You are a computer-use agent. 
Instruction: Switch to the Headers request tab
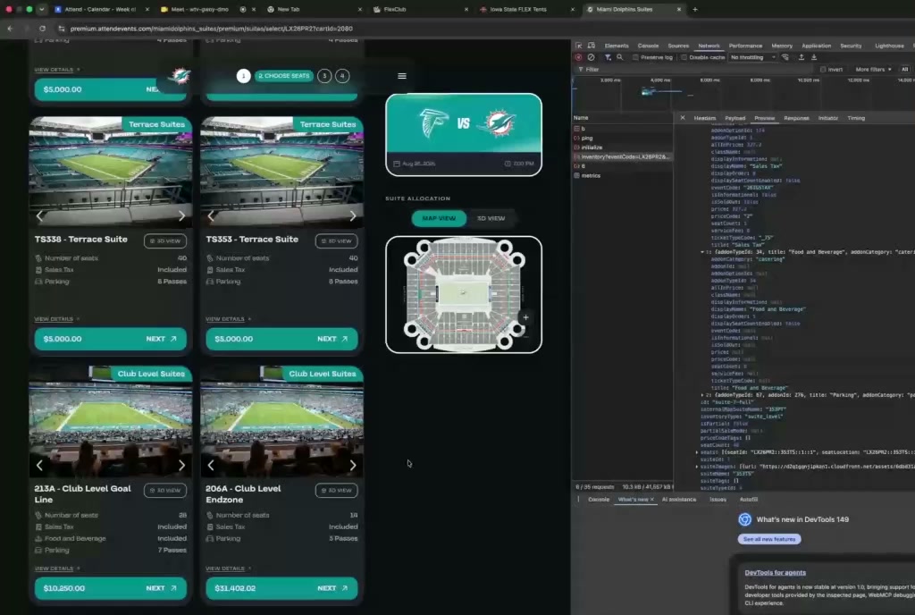pos(704,118)
